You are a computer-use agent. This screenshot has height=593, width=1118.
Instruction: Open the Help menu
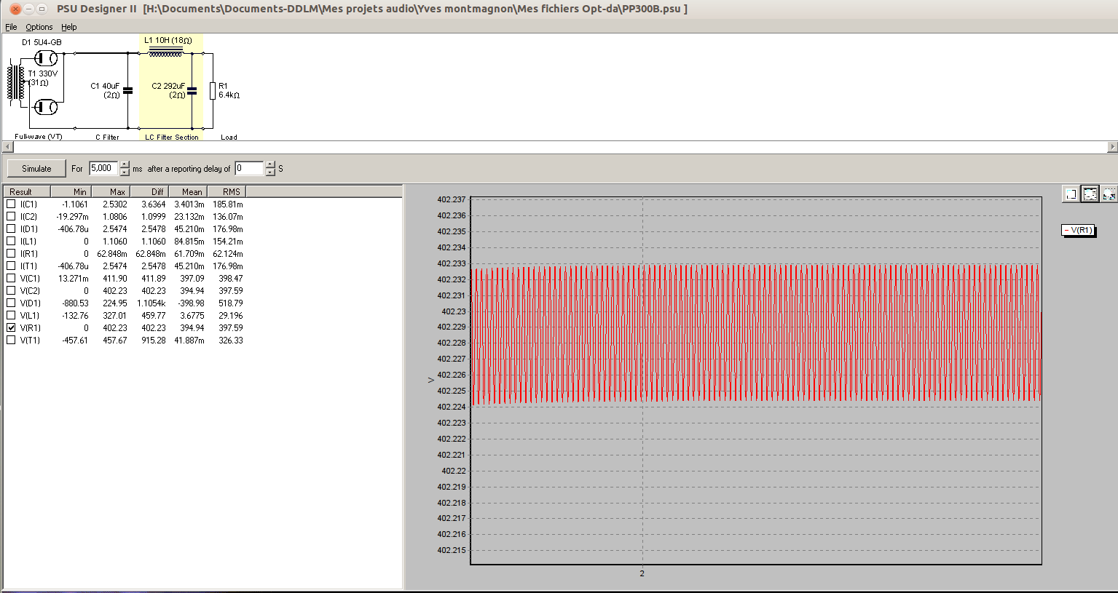[x=68, y=27]
